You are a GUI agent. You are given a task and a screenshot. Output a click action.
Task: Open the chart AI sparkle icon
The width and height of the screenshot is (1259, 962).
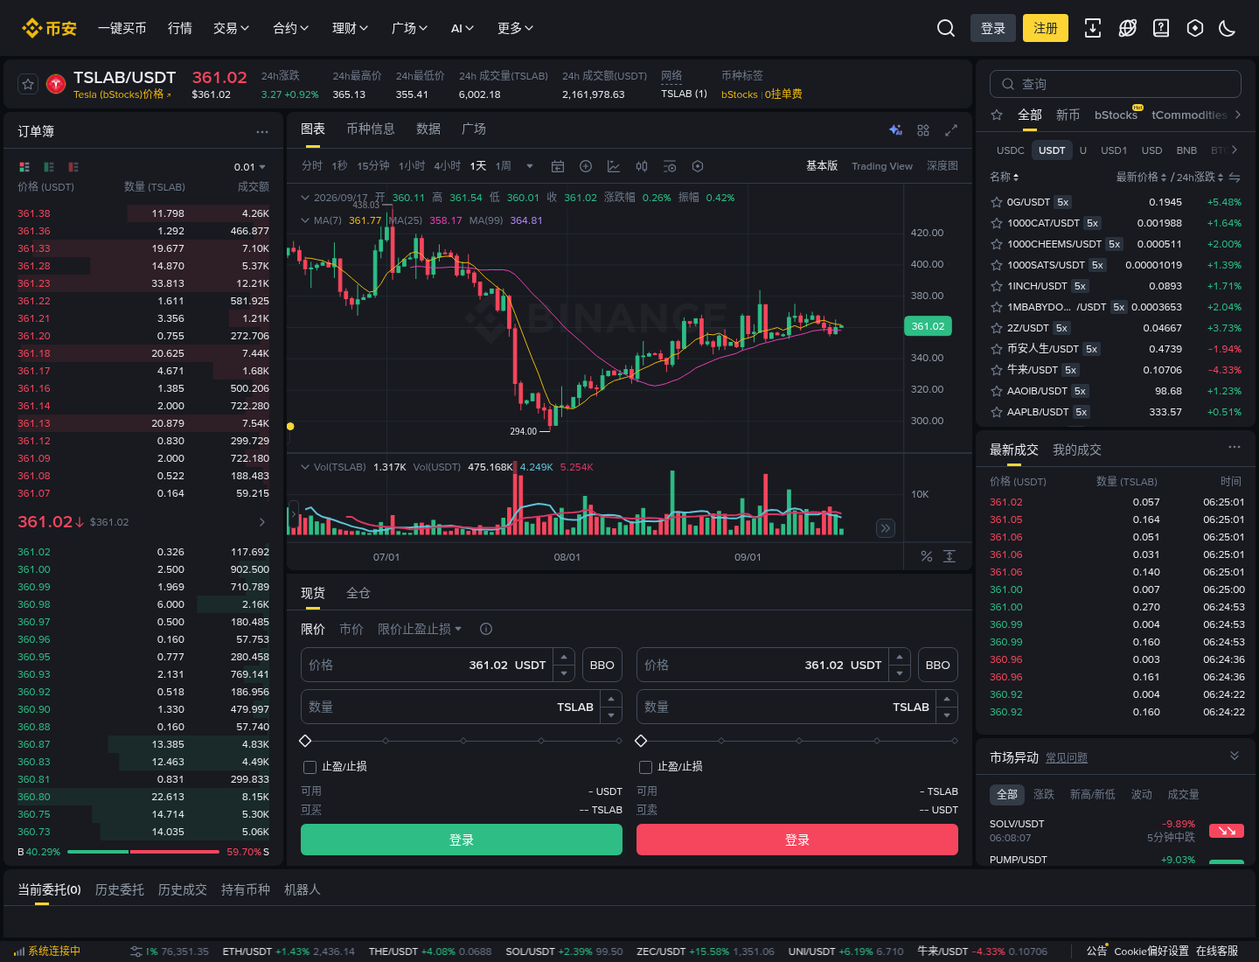pyautogui.click(x=895, y=129)
